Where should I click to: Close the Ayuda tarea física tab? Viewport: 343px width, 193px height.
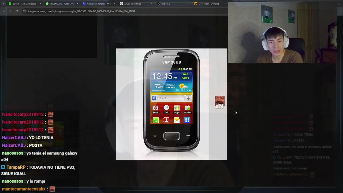pos(152,4)
